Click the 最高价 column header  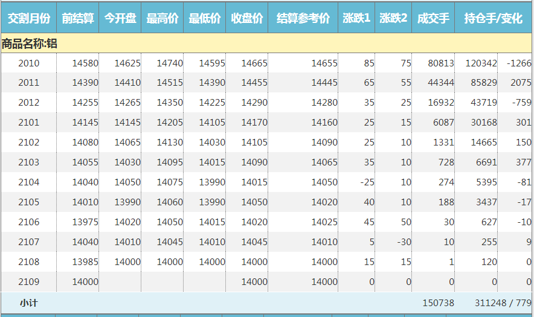[162, 18]
